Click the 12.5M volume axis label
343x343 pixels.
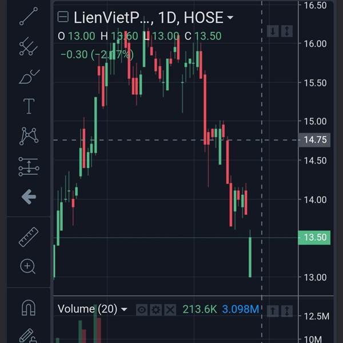[317, 316]
